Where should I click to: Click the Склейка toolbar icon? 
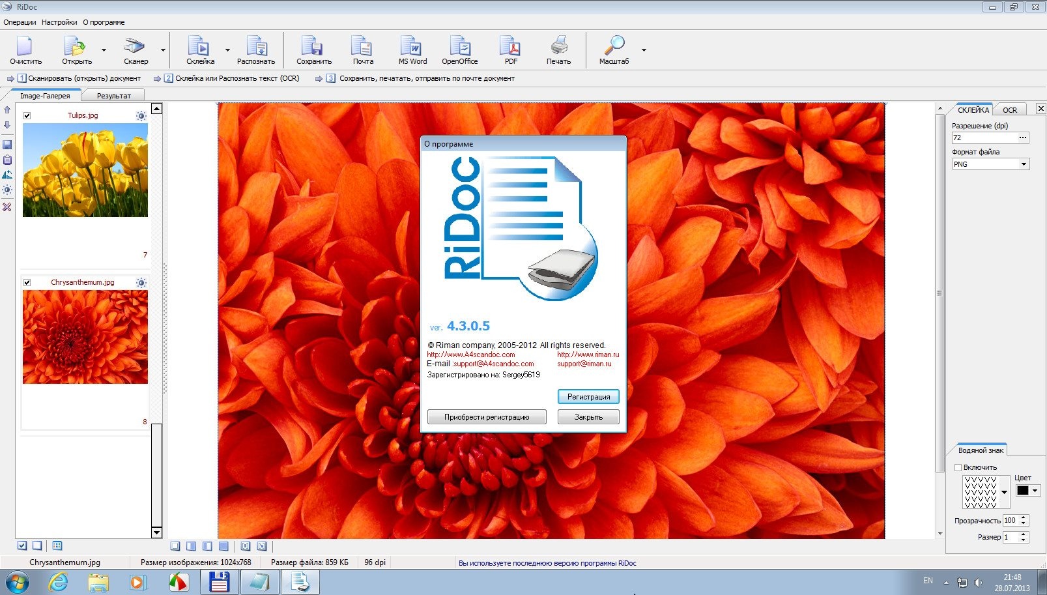pos(199,46)
